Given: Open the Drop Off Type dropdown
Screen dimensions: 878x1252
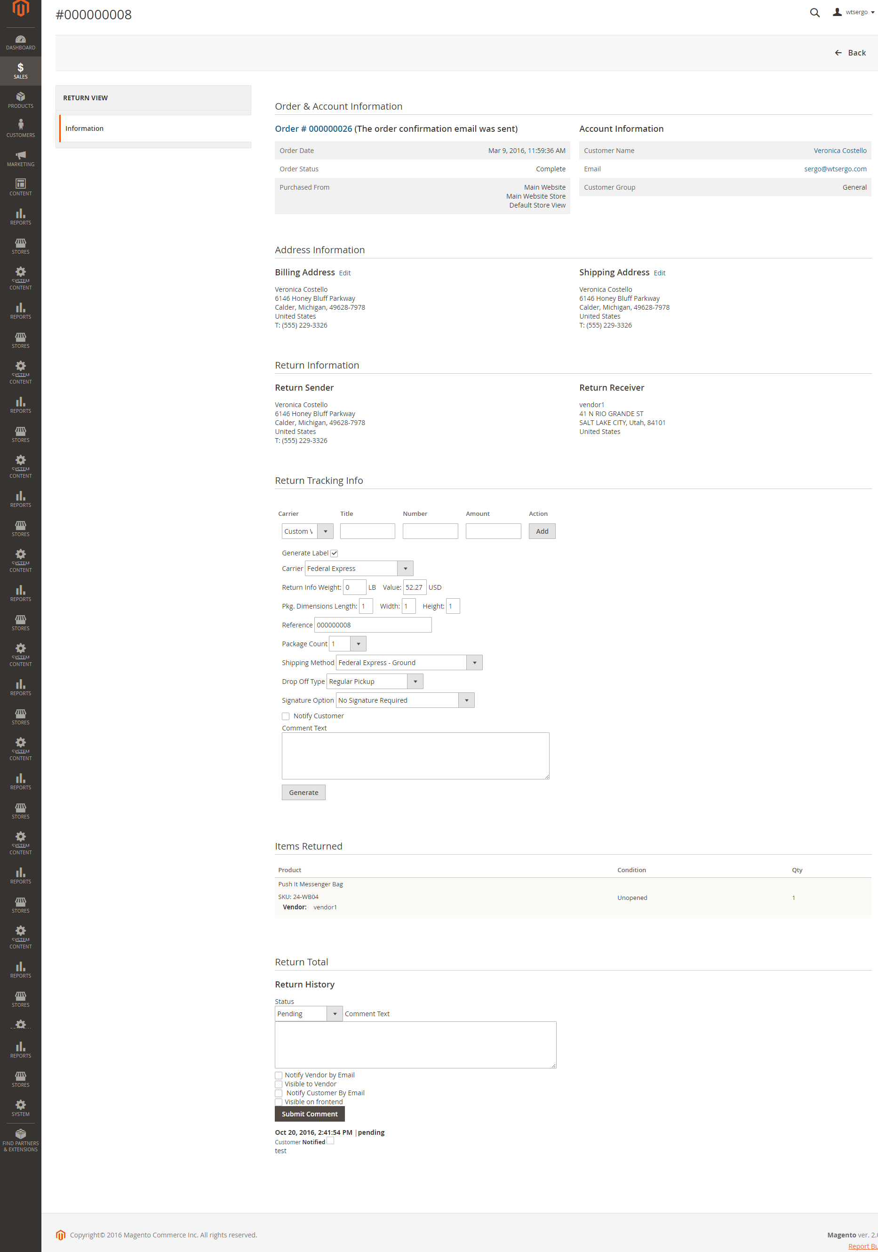Looking at the screenshot, I should 375,682.
